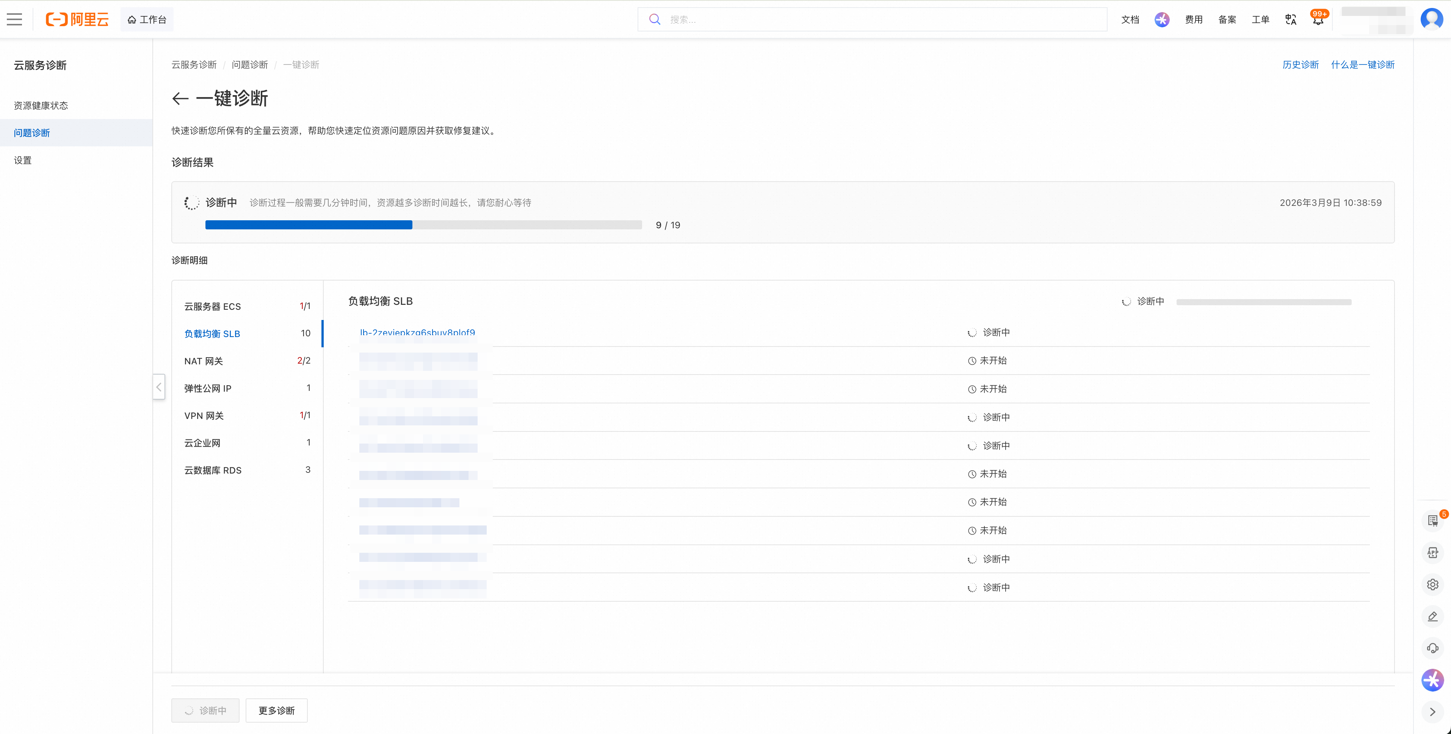Focus the top search box
This screenshot has width=1451, height=734.
pyautogui.click(x=872, y=19)
